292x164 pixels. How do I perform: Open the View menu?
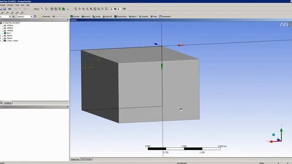(23, 5)
